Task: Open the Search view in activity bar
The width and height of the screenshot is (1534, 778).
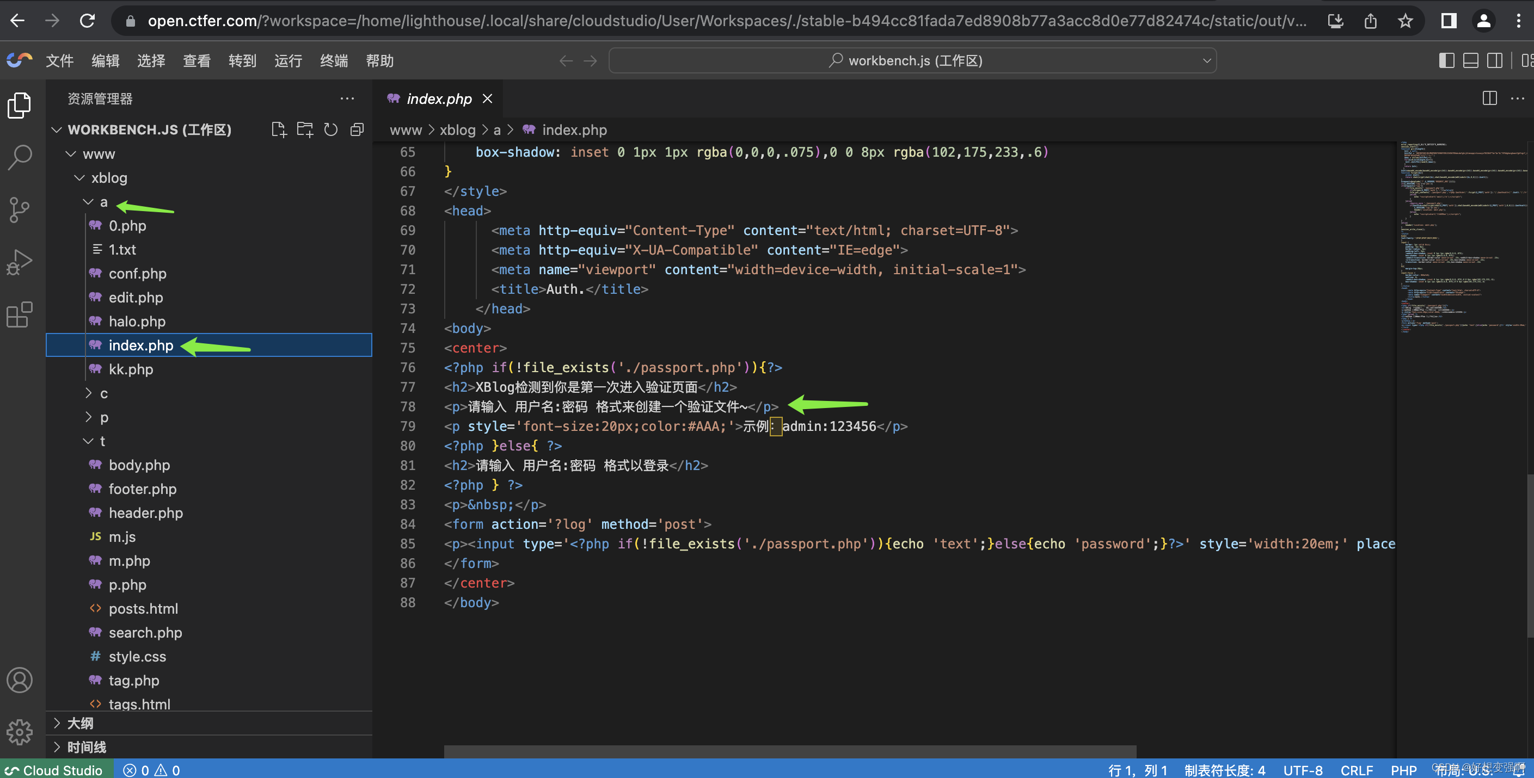Action: click(x=20, y=158)
